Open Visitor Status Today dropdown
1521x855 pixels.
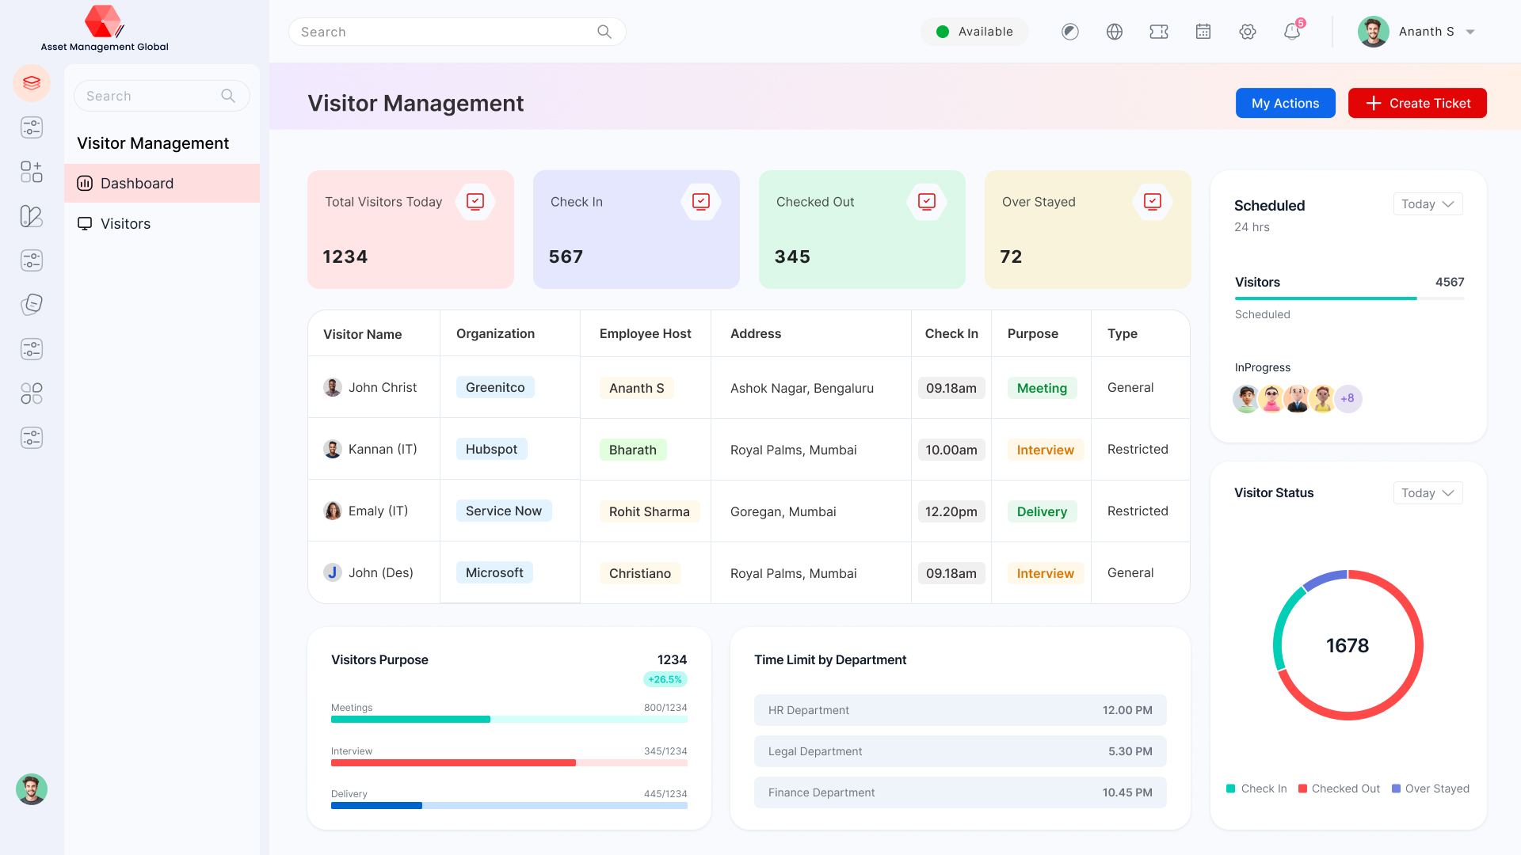[1427, 493]
